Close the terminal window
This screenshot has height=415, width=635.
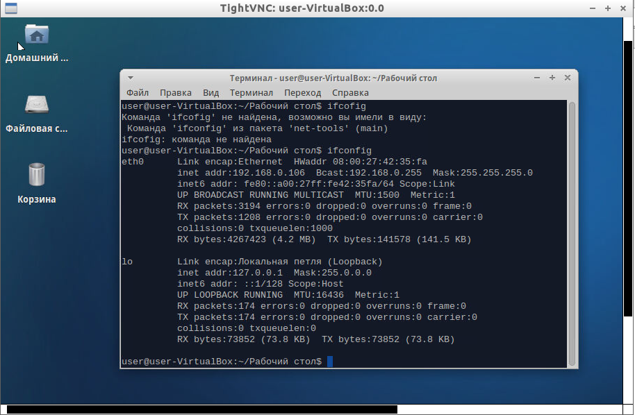click(568, 78)
